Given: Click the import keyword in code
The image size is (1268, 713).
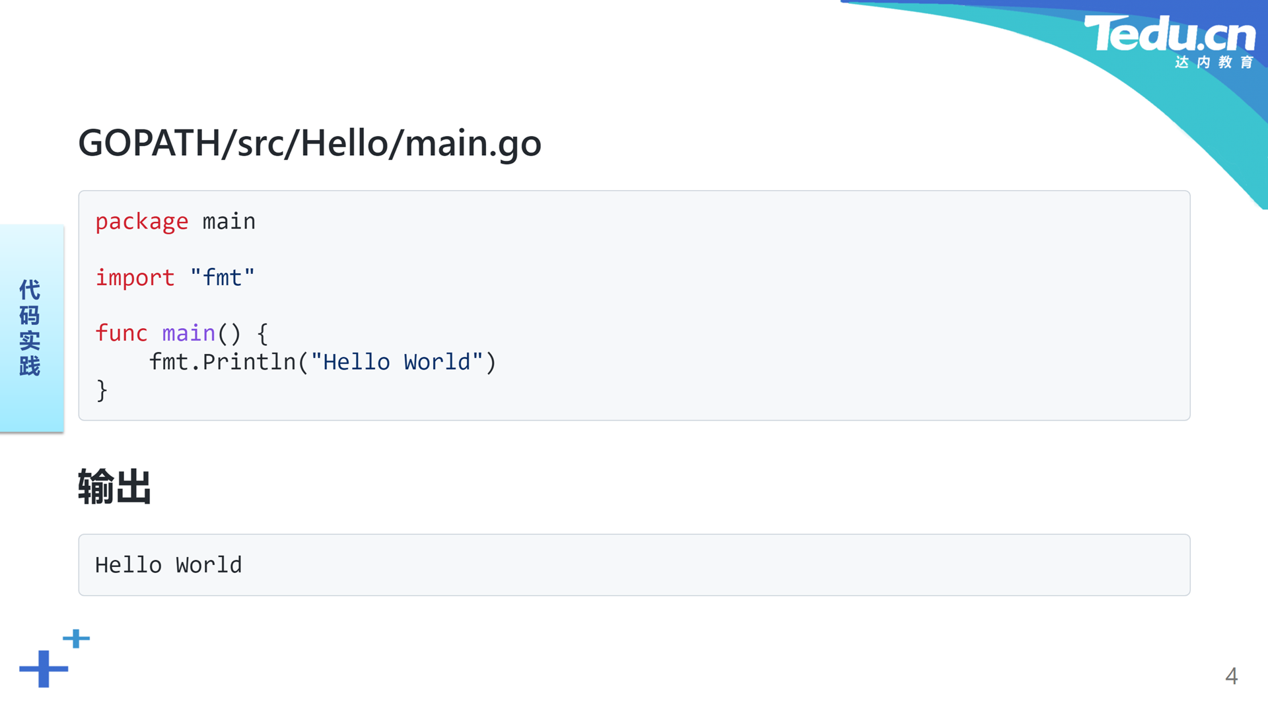Looking at the screenshot, I should point(135,277).
